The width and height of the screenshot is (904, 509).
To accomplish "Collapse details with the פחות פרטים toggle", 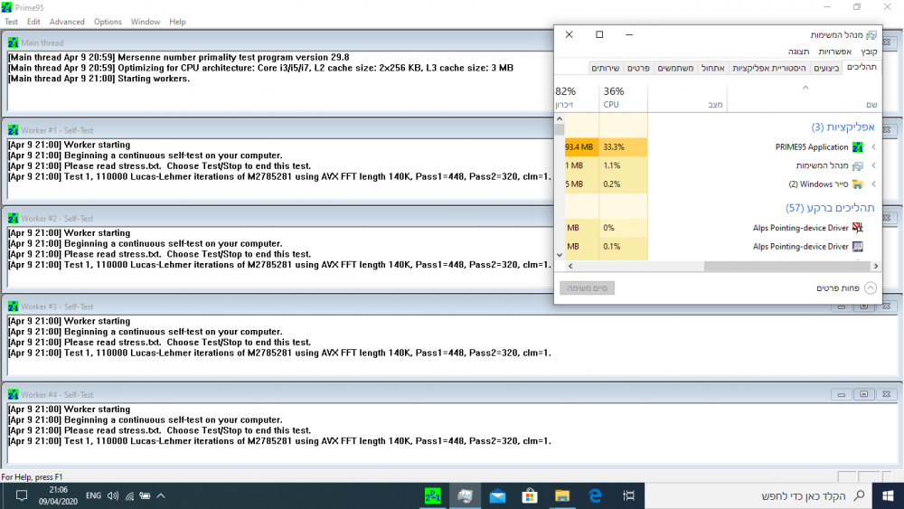I will click(846, 287).
